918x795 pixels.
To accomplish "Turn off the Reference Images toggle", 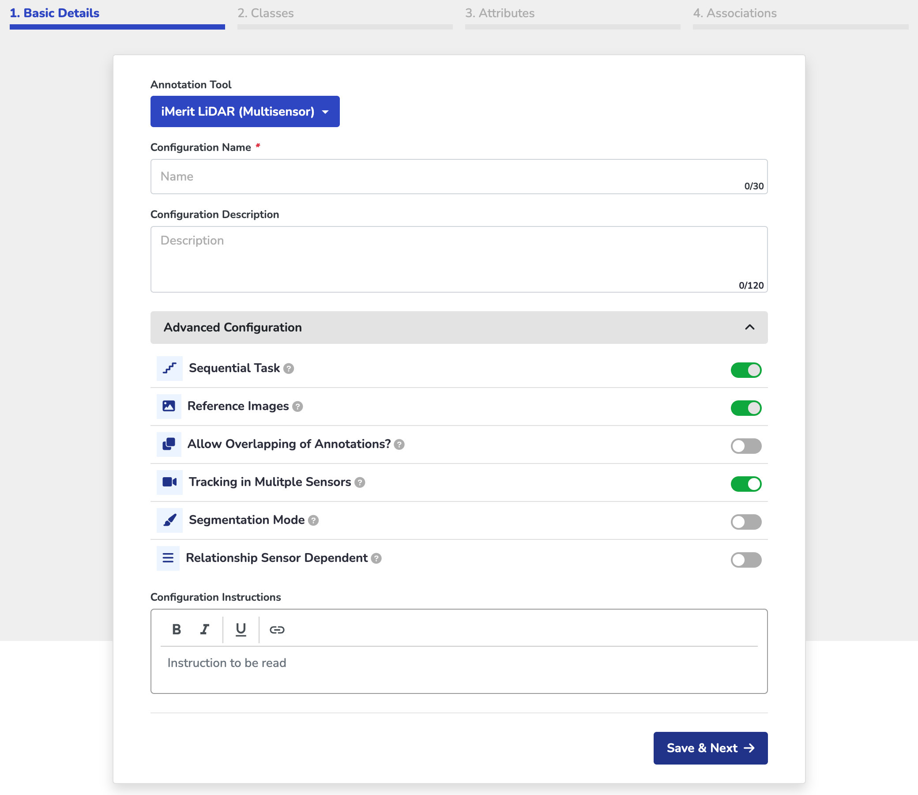I will point(746,408).
